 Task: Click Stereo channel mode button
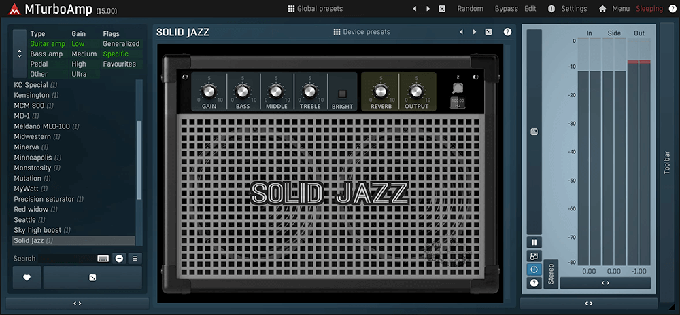click(x=551, y=274)
